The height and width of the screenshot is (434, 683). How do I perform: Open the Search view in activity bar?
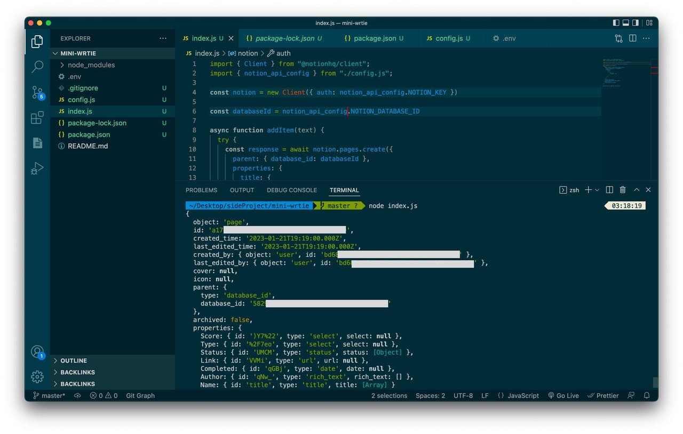(x=37, y=67)
